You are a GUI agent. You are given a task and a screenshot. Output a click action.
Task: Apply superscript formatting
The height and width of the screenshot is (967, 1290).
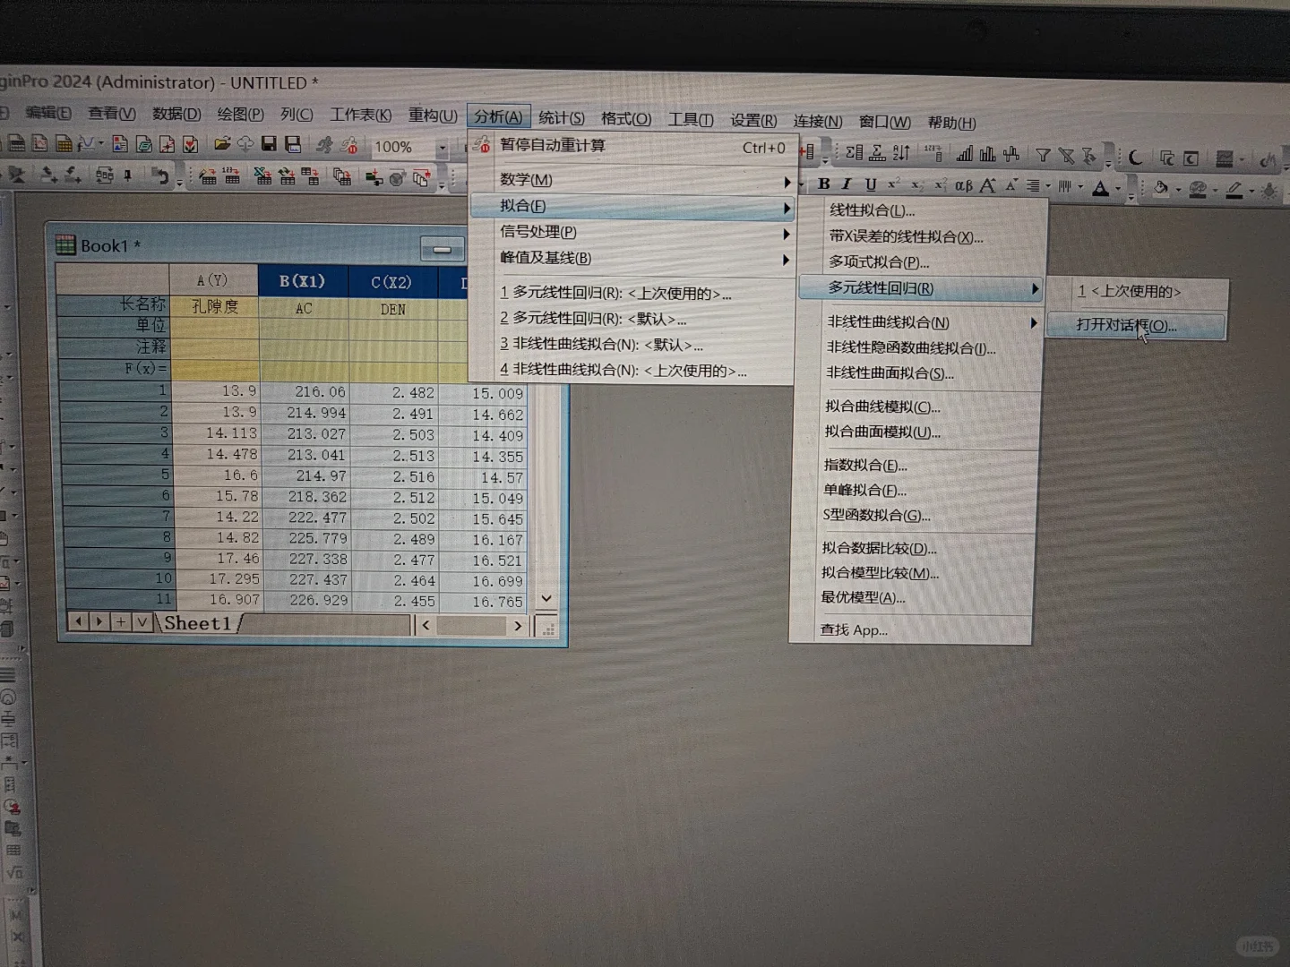pyautogui.click(x=891, y=184)
